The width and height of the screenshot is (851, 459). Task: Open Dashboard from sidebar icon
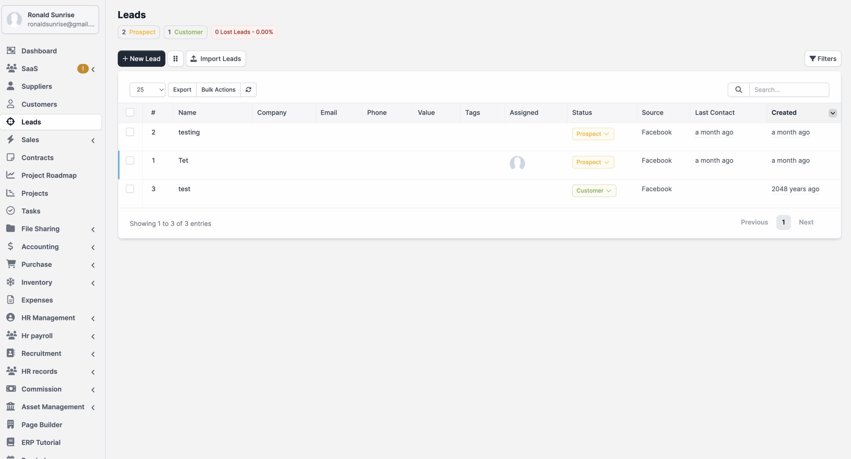(11, 51)
